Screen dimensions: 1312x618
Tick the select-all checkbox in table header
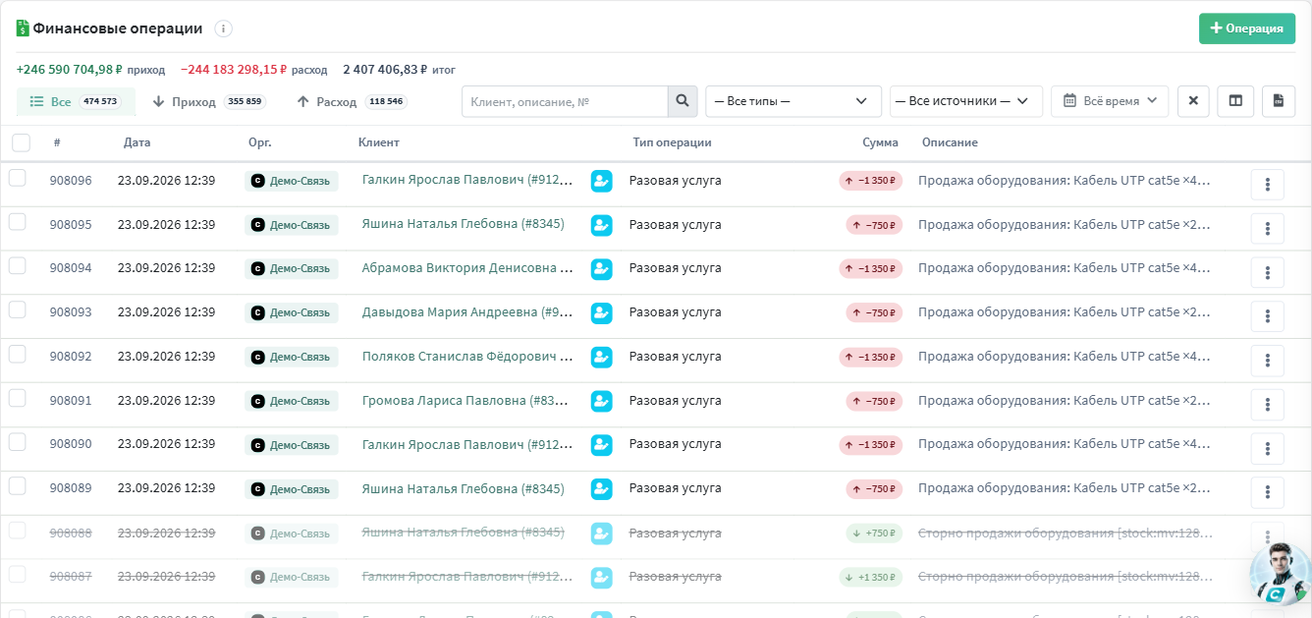pos(21,143)
